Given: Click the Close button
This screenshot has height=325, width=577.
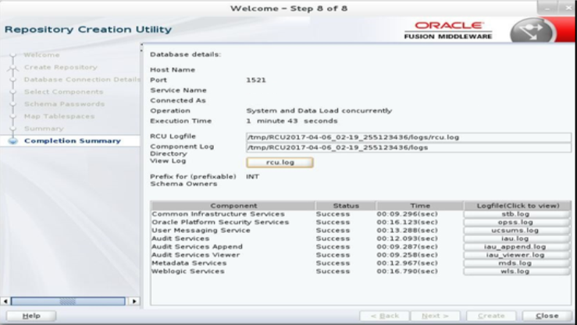Looking at the screenshot, I should (x=547, y=316).
